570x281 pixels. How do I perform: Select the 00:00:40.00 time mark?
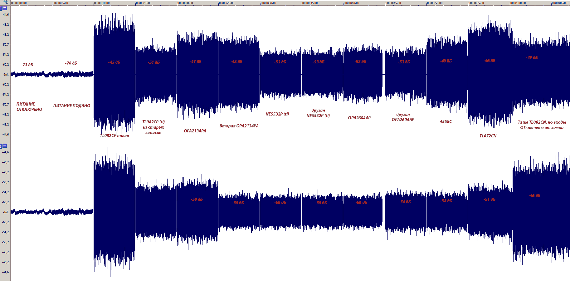pyautogui.click(x=351, y=3)
